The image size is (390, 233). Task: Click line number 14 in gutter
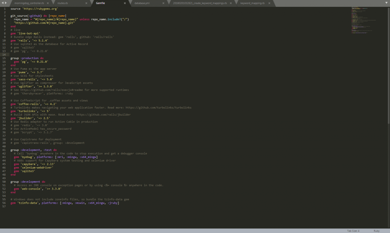pyautogui.click(x=4, y=55)
